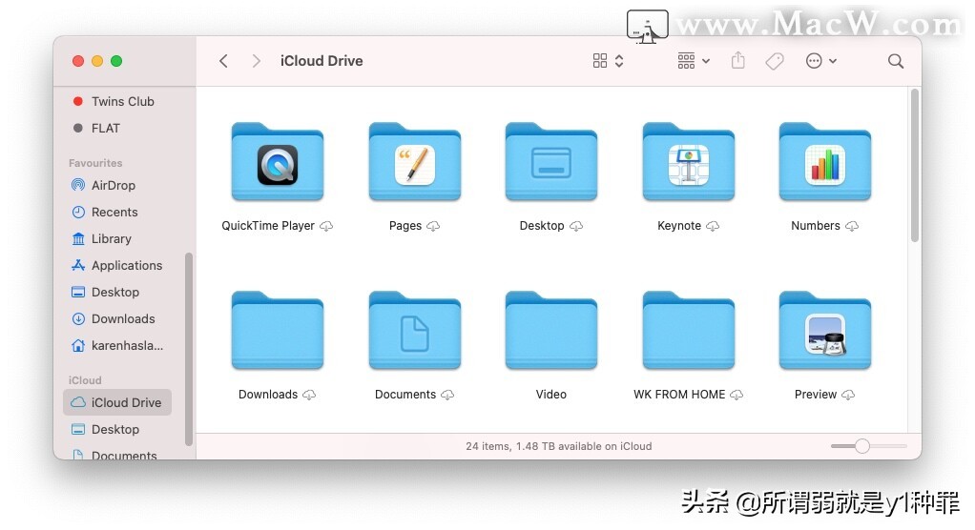The height and width of the screenshot is (530, 975).
Task: Click cloud download icon beside WK FROM HOME
Action: (x=736, y=395)
